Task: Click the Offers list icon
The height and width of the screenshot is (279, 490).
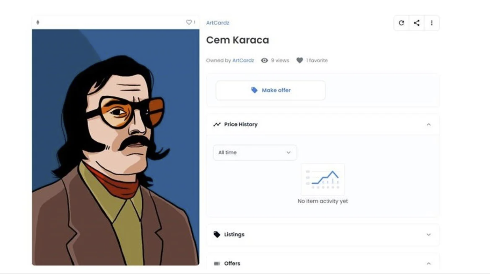Action: point(217,264)
